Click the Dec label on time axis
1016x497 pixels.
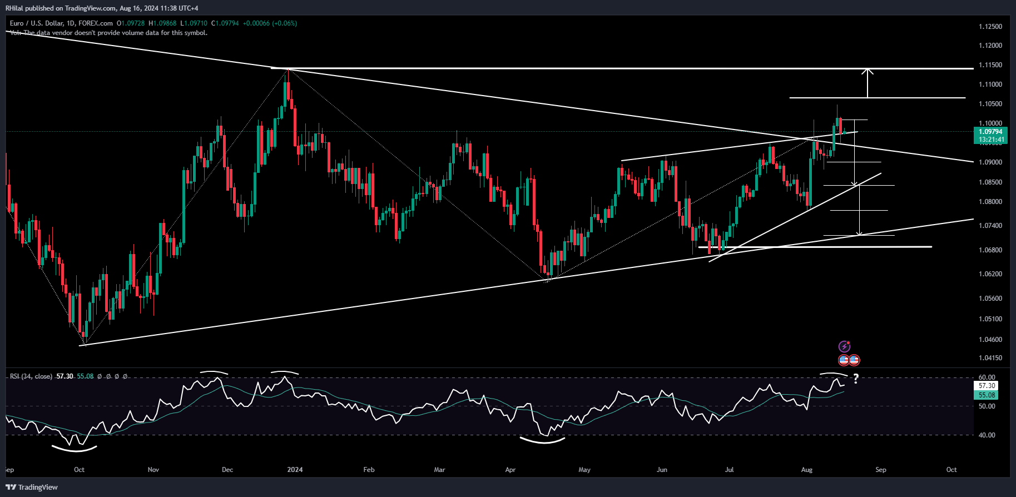[x=227, y=470]
